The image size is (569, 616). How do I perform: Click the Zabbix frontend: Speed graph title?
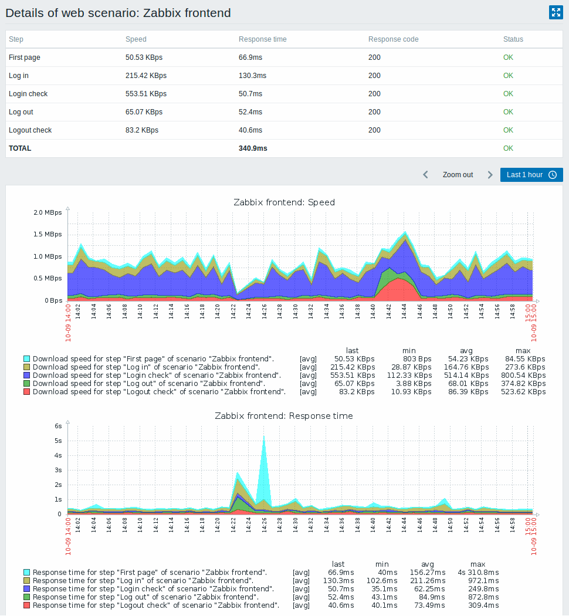[x=284, y=202]
